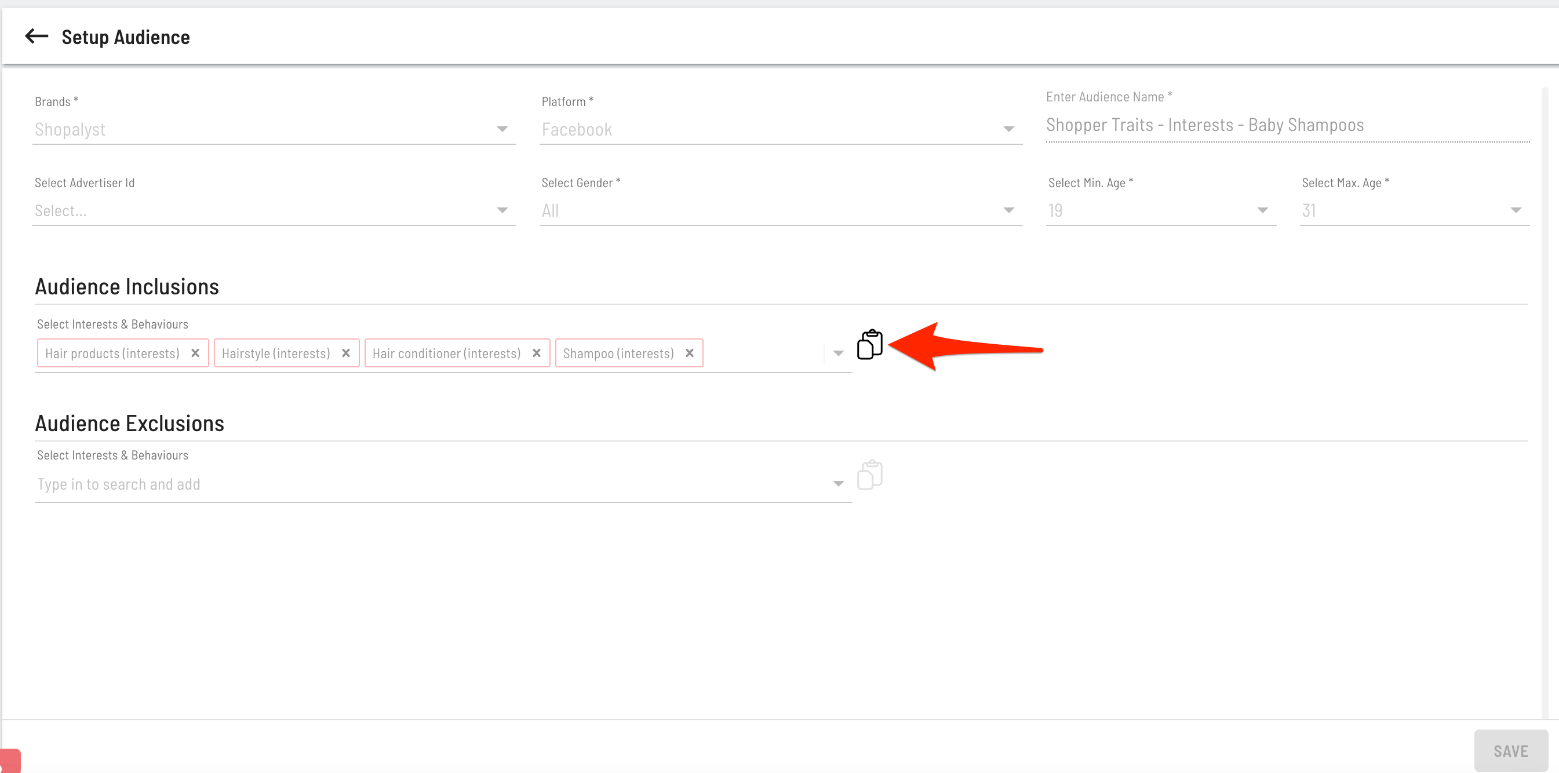
Task: Click the paste clipboard icon for Audience Inclusions
Action: 870,344
